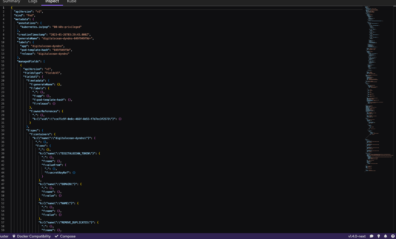Click the Compose checkmark icon
This screenshot has height=239, width=396.
click(56, 236)
